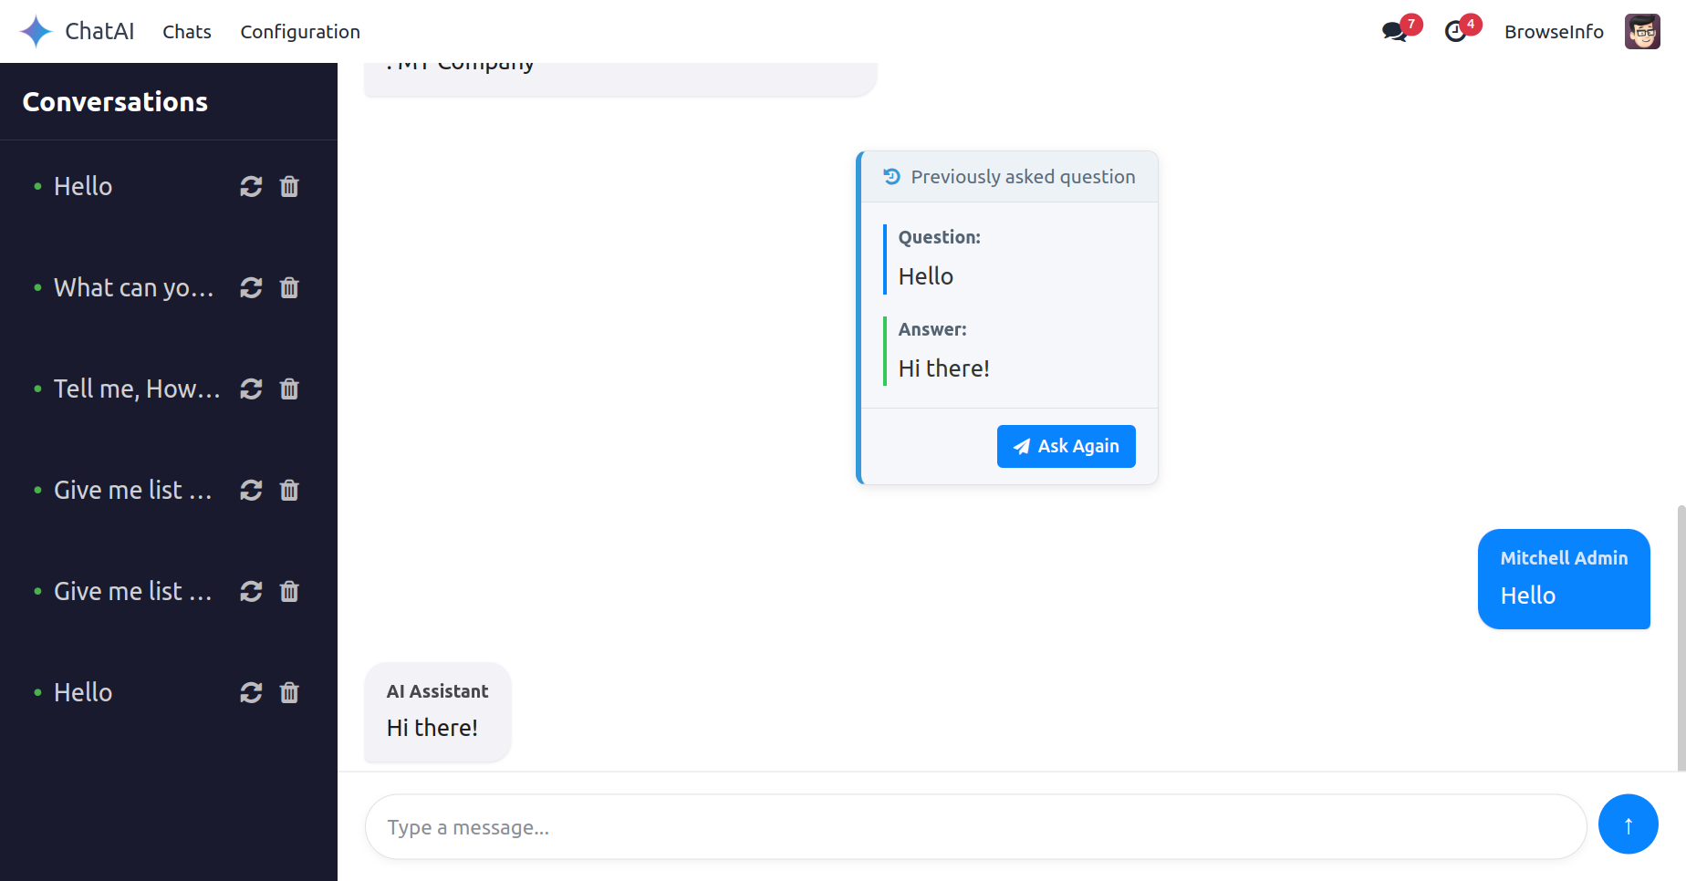Focus the 'Type a message...' input field
The image size is (1686, 881).
[976, 827]
